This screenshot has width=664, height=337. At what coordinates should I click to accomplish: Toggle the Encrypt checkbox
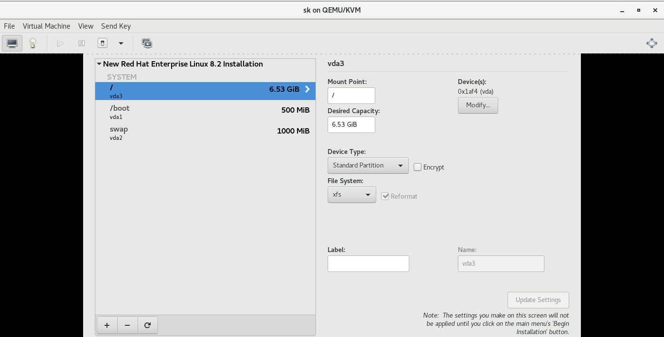click(418, 167)
